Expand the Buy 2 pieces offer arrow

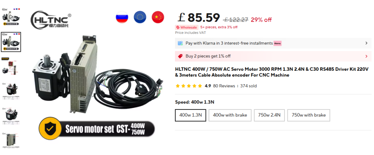[366, 56]
